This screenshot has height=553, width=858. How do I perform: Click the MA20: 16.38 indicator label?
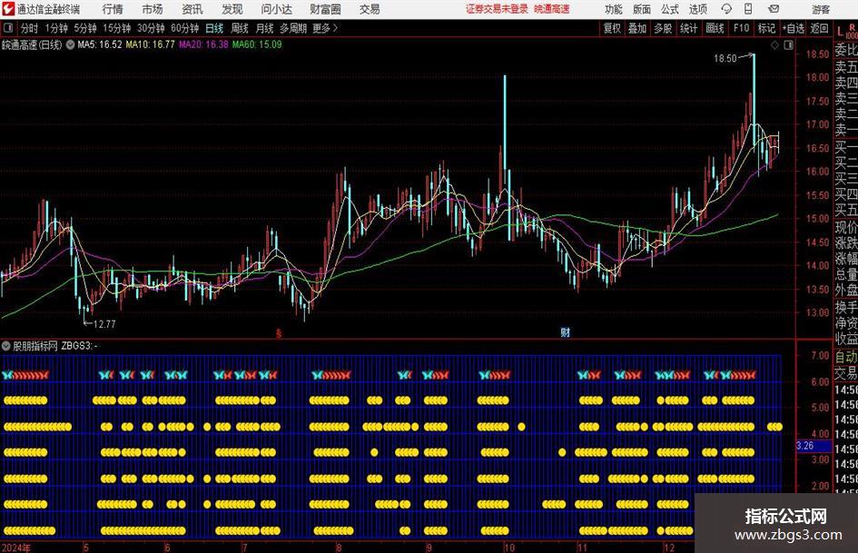point(203,44)
